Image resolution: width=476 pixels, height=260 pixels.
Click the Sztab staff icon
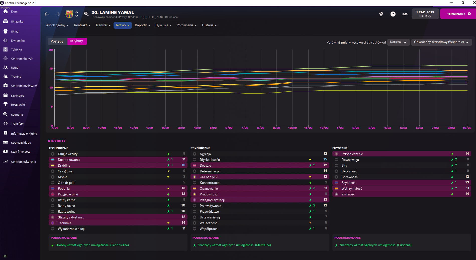pos(6,68)
